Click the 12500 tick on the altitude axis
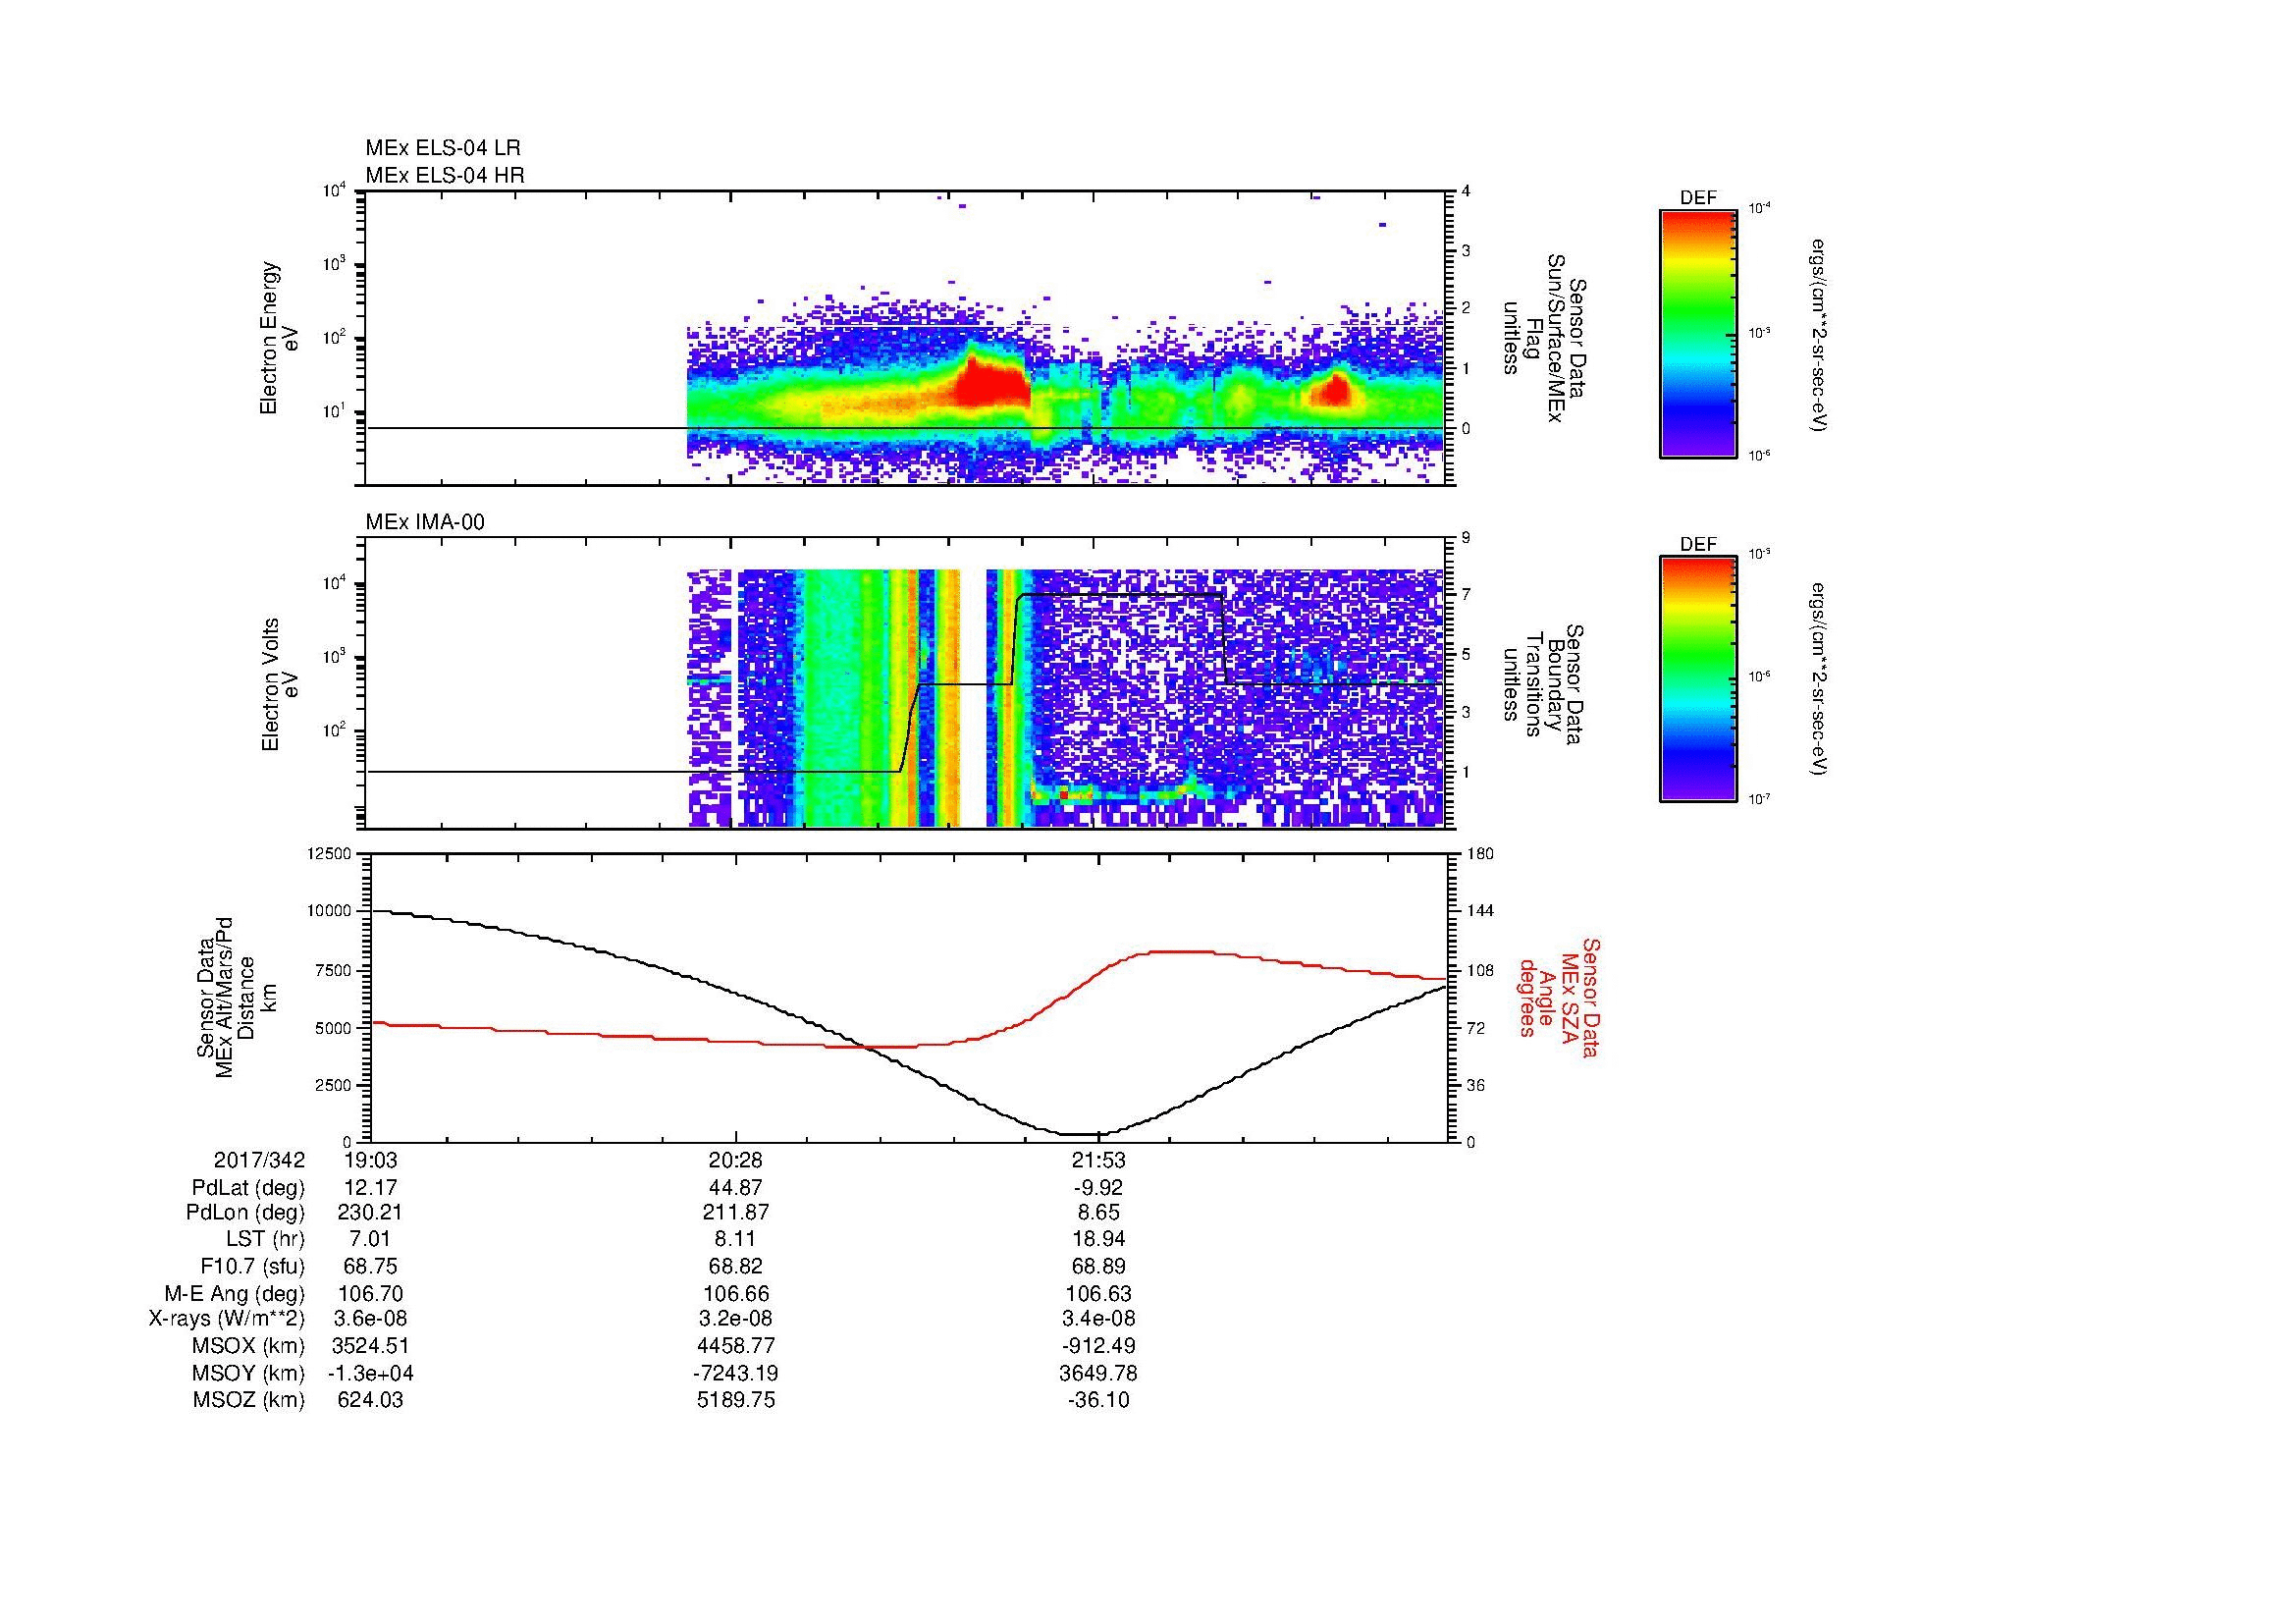This screenshot has height=1623, width=2296. [331, 853]
